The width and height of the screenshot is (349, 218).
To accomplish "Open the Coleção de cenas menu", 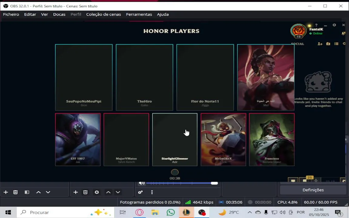I will (x=104, y=14).
